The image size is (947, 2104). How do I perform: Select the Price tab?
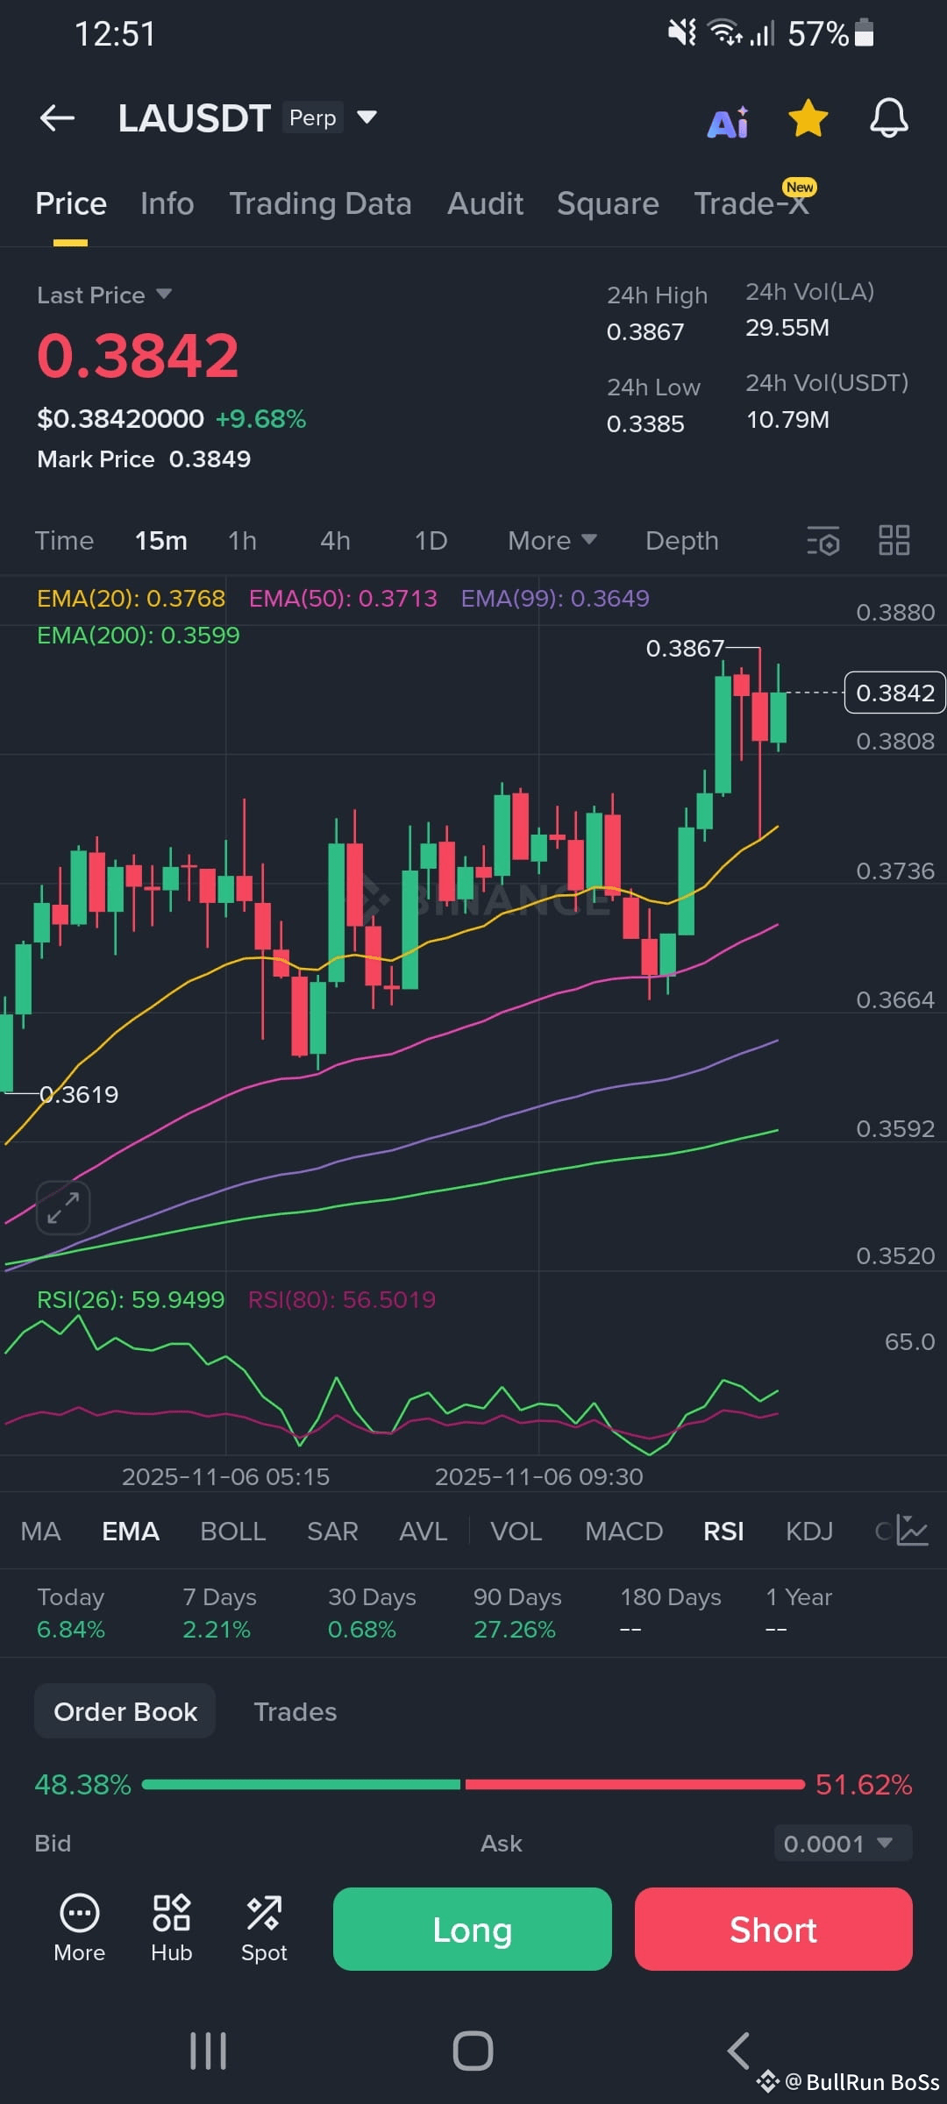tap(71, 203)
